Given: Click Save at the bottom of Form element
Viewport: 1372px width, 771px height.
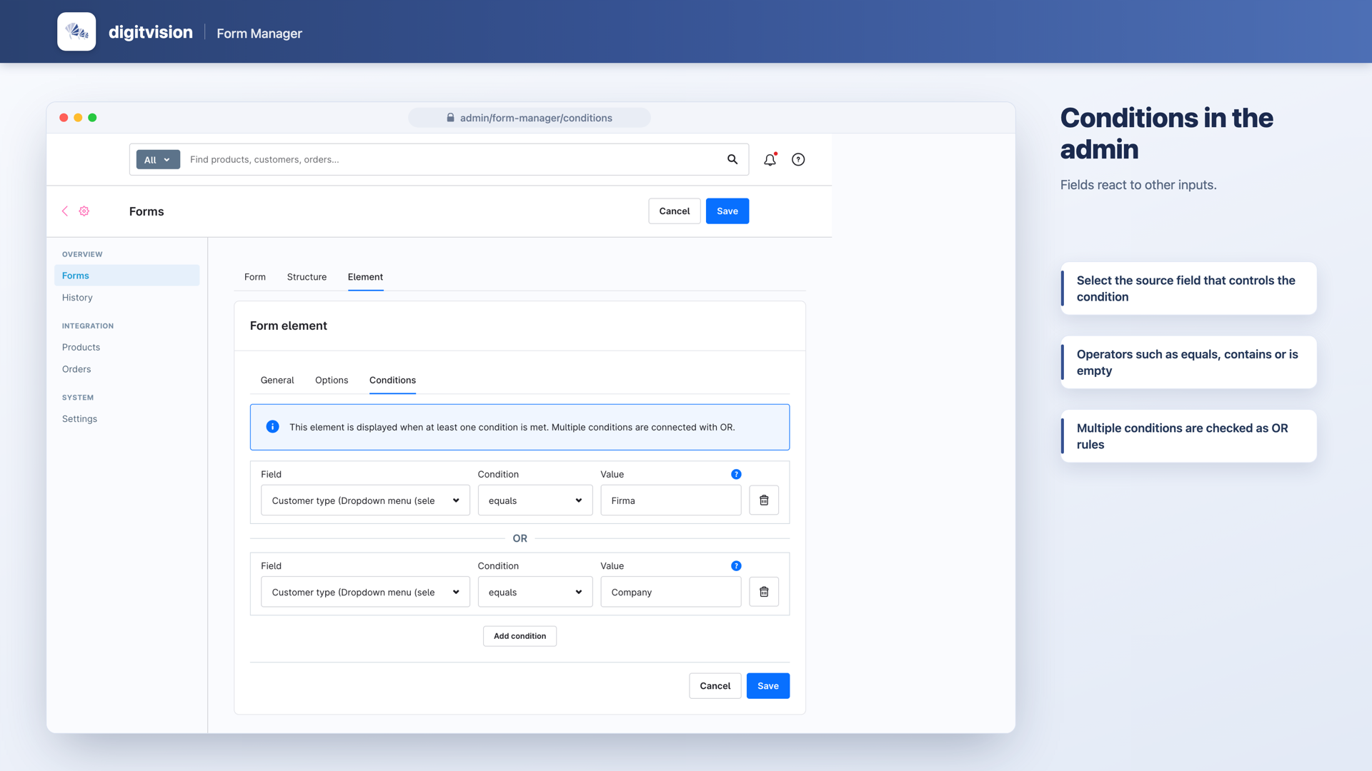Looking at the screenshot, I should pyautogui.click(x=768, y=686).
